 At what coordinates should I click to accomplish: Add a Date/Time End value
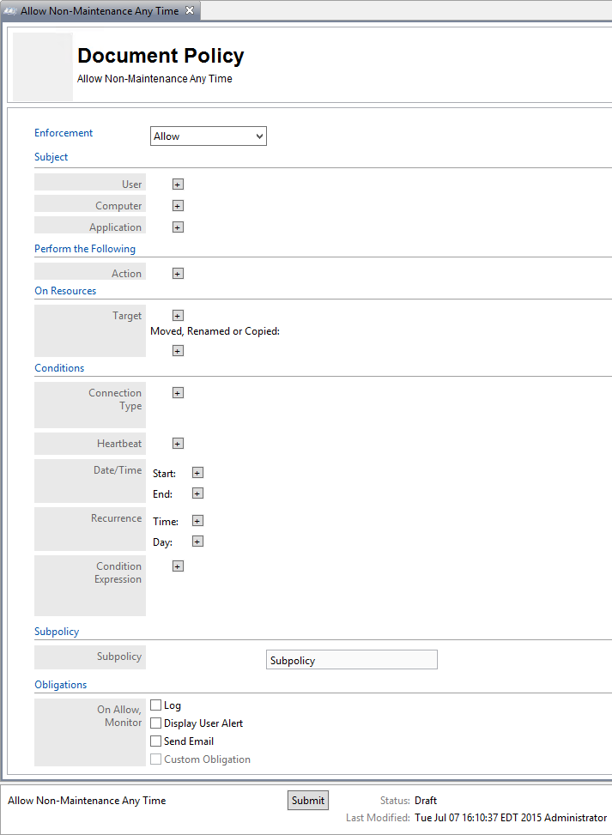tap(197, 493)
